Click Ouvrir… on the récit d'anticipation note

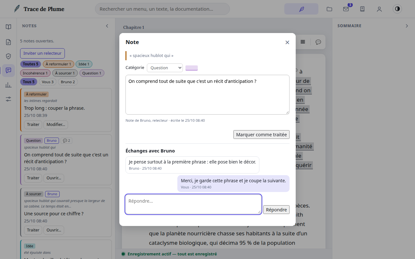pyautogui.click(x=54, y=178)
